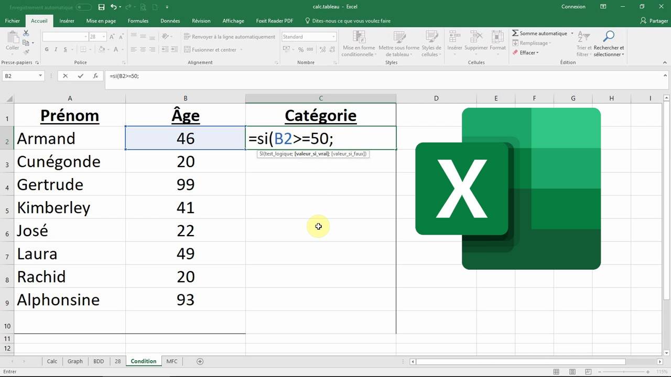Confirm formula with checkmark icon
671x377 pixels.
(80, 76)
